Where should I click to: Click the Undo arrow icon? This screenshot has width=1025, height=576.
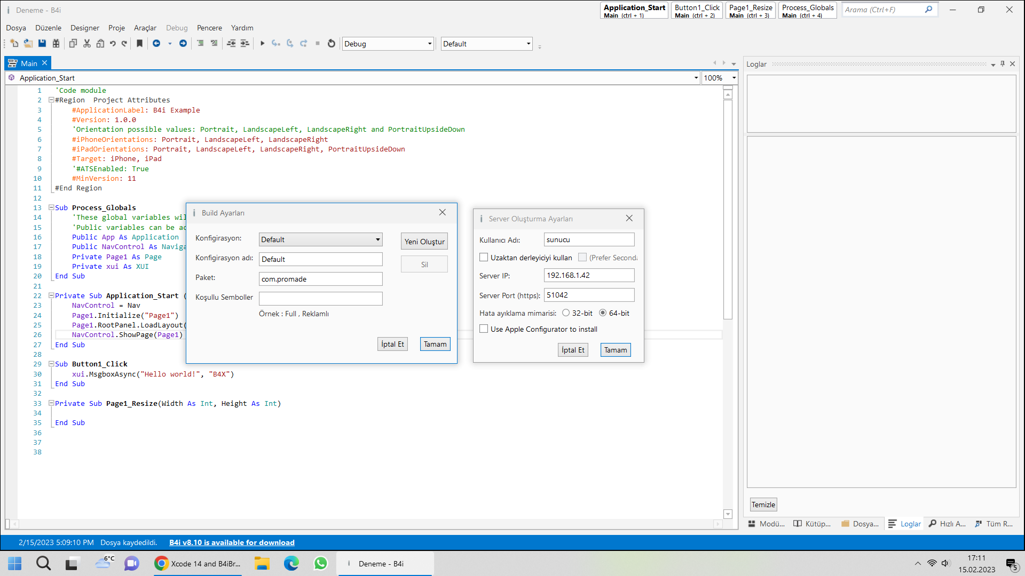click(x=113, y=44)
